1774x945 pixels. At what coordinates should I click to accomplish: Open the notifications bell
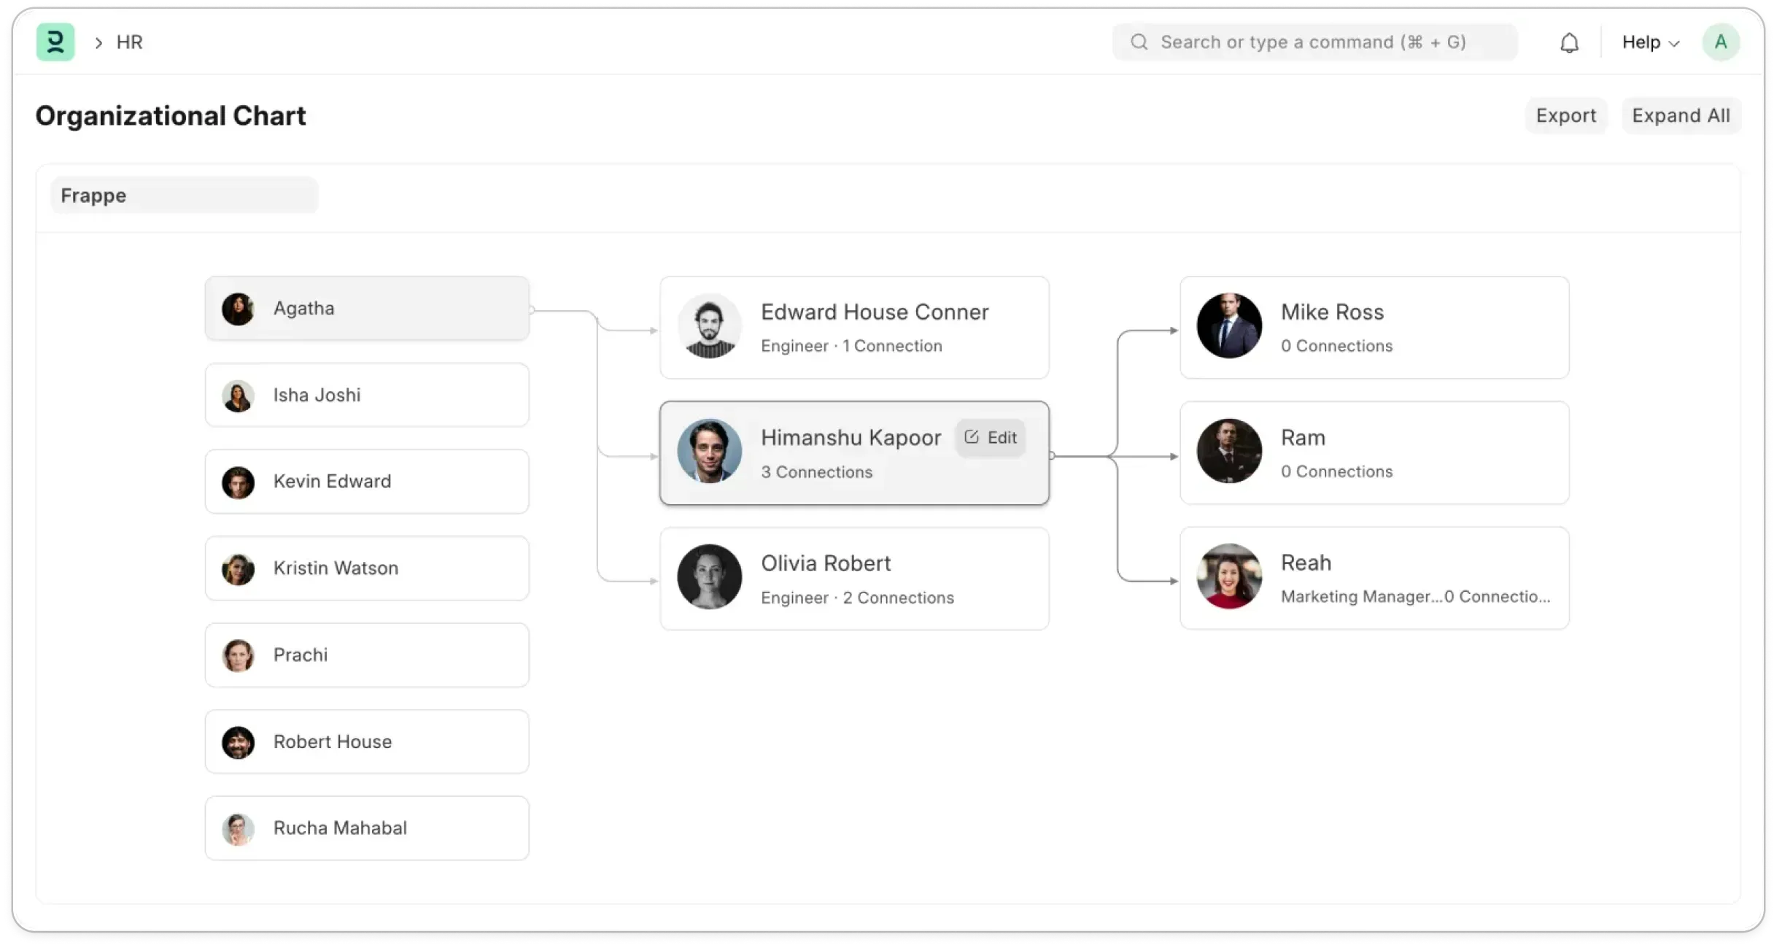click(1569, 43)
